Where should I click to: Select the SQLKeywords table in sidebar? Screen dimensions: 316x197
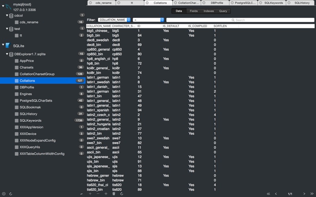point(43,121)
